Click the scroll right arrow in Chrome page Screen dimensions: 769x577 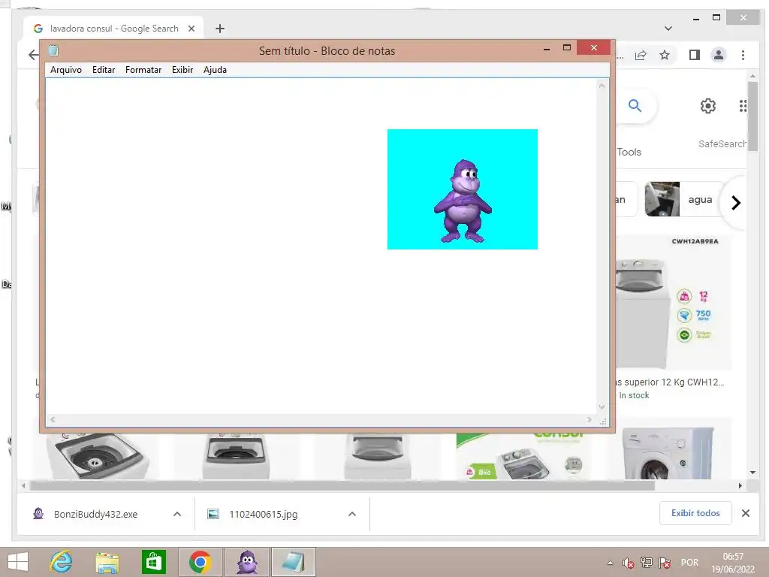tap(740, 486)
